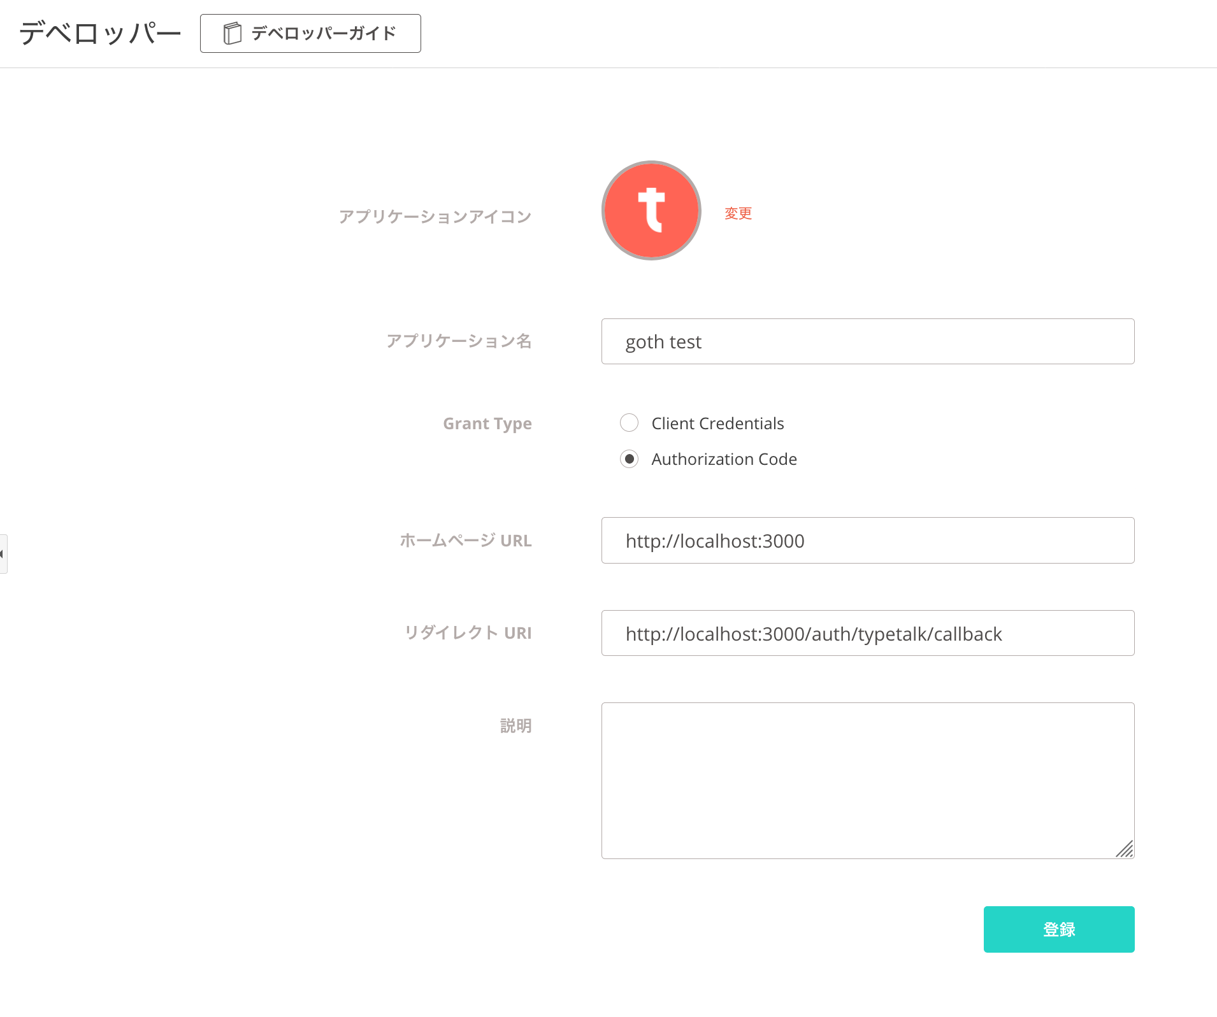The height and width of the screenshot is (1017, 1217).
Task: Click the アプリケーション名 field containing goth test
Action: (868, 341)
